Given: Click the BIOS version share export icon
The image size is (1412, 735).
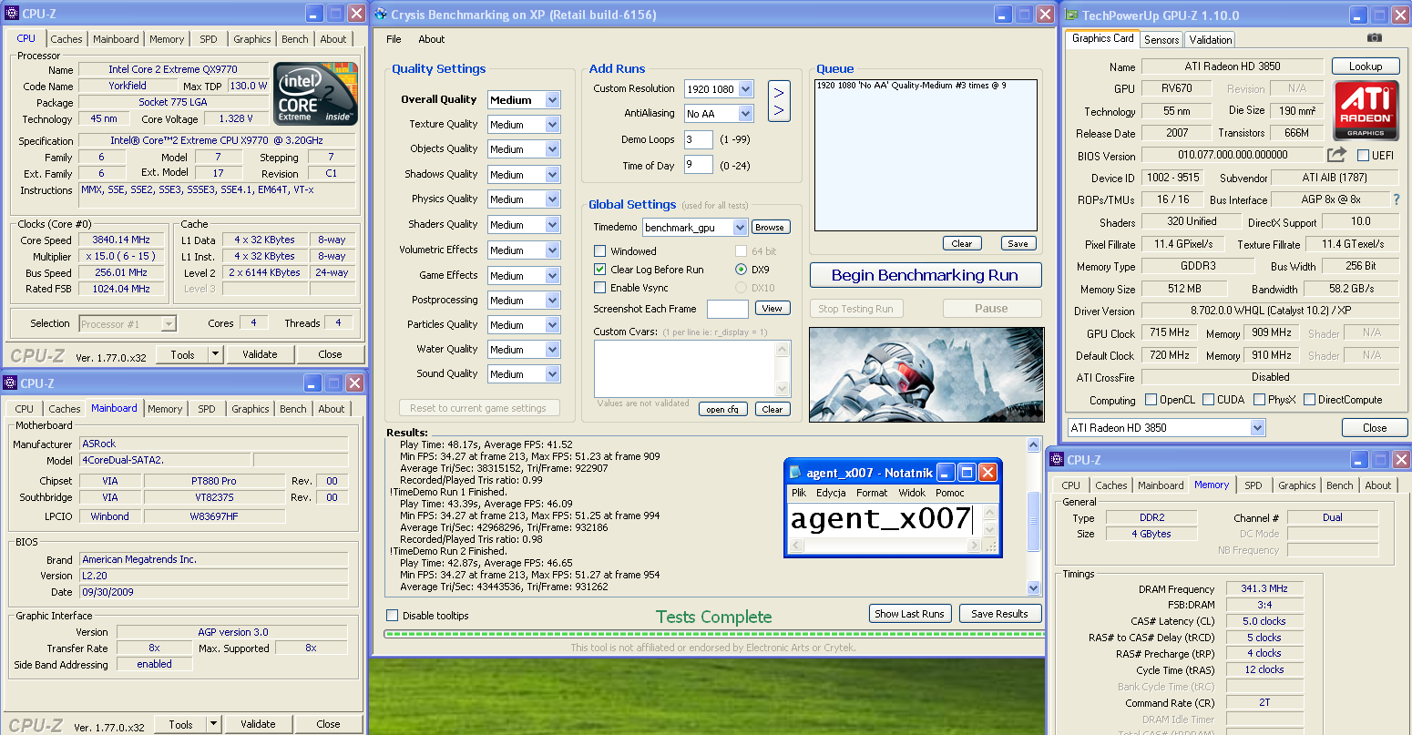Looking at the screenshot, I should pyautogui.click(x=1336, y=155).
